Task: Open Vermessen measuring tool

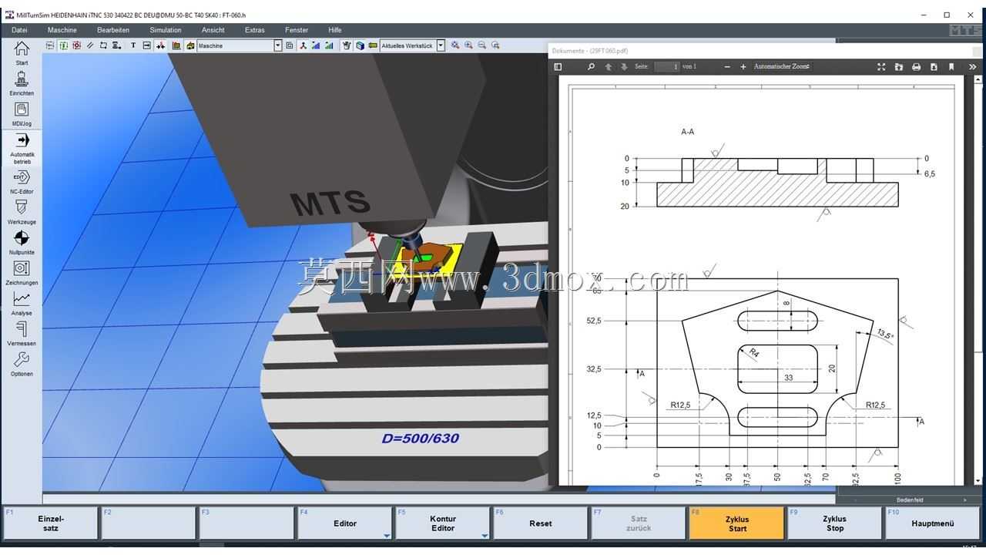Action: (x=22, y=334)
